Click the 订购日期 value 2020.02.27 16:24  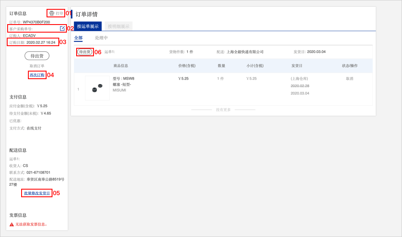pos(41,42)
